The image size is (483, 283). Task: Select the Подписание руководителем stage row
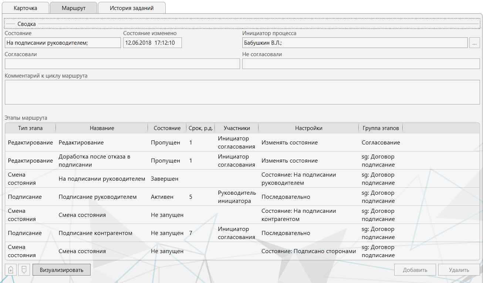pyautogui.click(x=98, y=197)
